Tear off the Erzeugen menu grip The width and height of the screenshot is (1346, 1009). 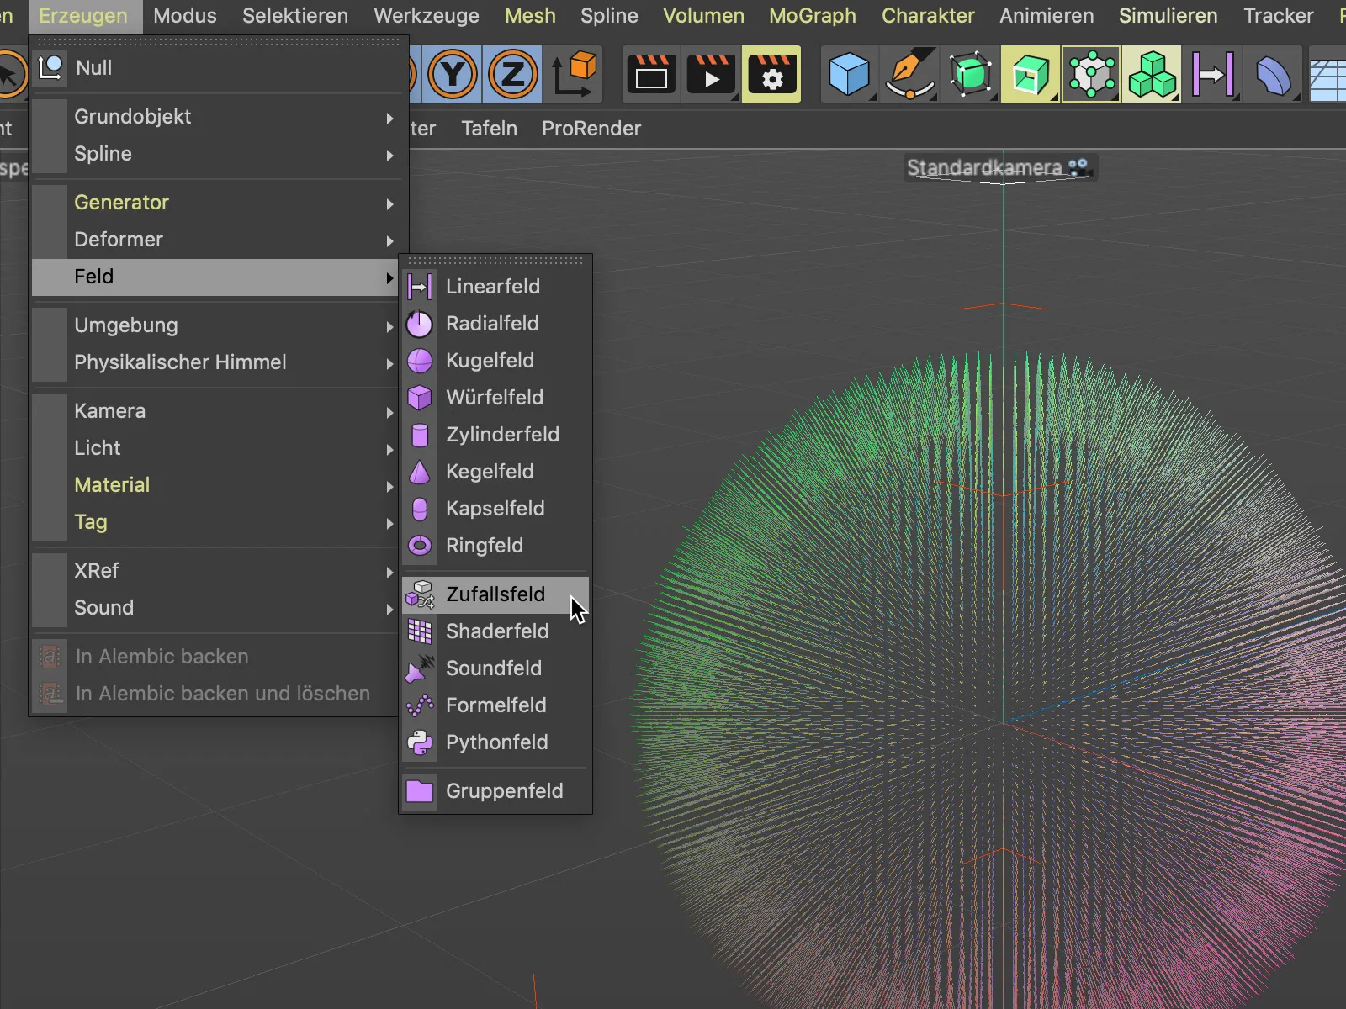219,41
